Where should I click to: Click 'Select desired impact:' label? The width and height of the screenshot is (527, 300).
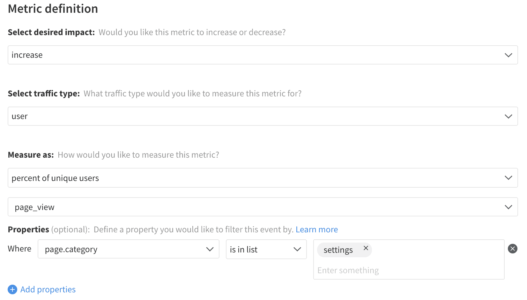click(x=51, y=32)
